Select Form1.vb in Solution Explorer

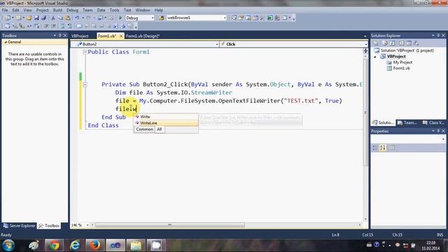click(x=401, y=69)
